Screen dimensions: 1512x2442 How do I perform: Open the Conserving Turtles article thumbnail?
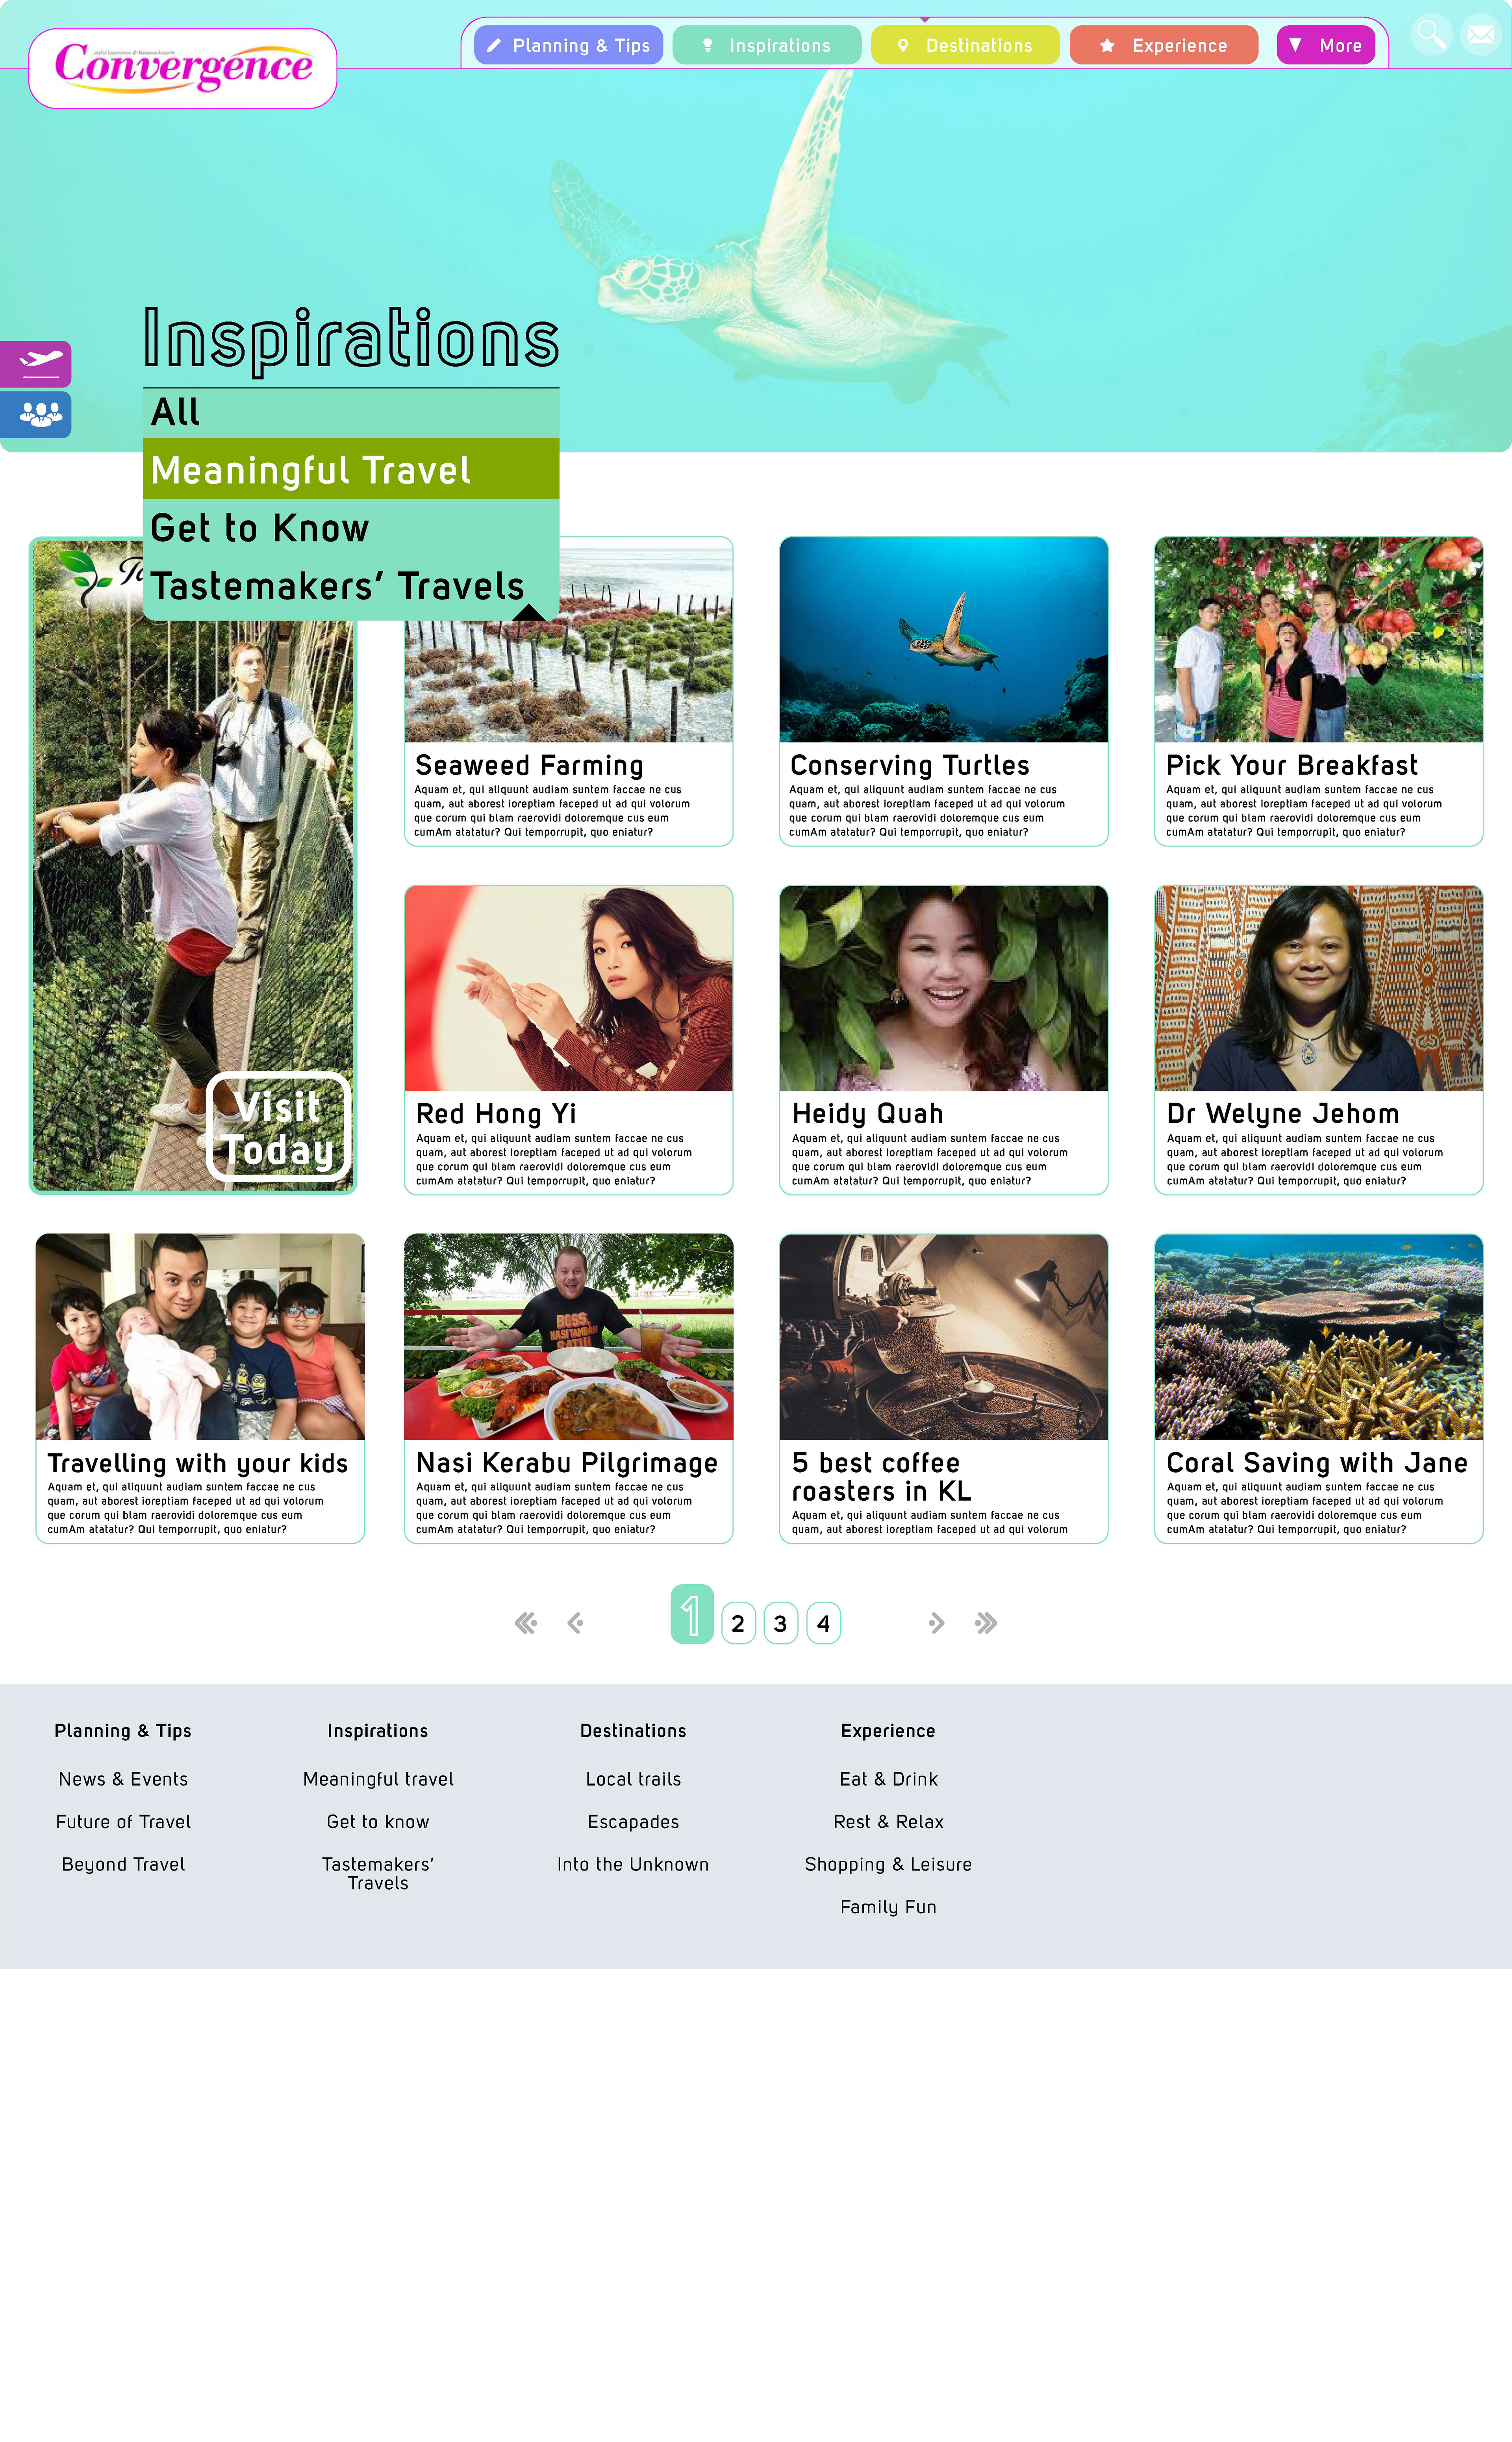[x=943, y=640]
